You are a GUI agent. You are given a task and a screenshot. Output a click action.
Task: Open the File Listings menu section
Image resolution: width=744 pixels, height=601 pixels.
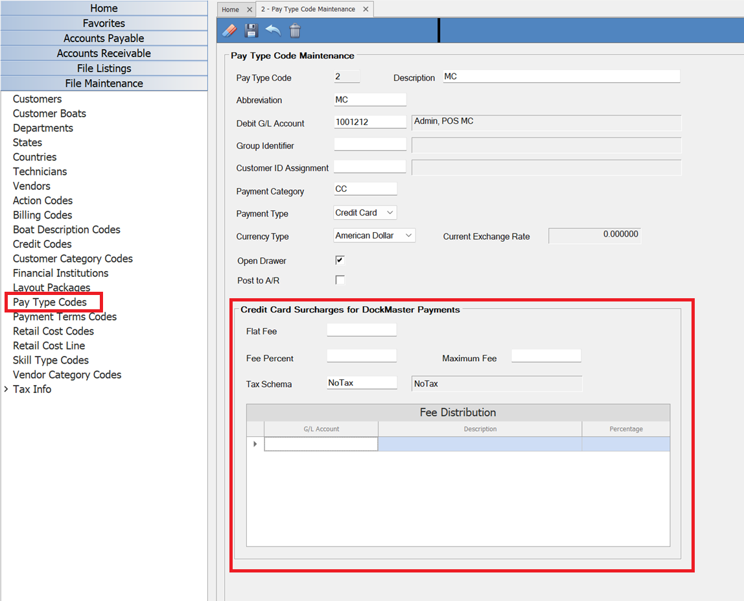click(x=104, y=68)
